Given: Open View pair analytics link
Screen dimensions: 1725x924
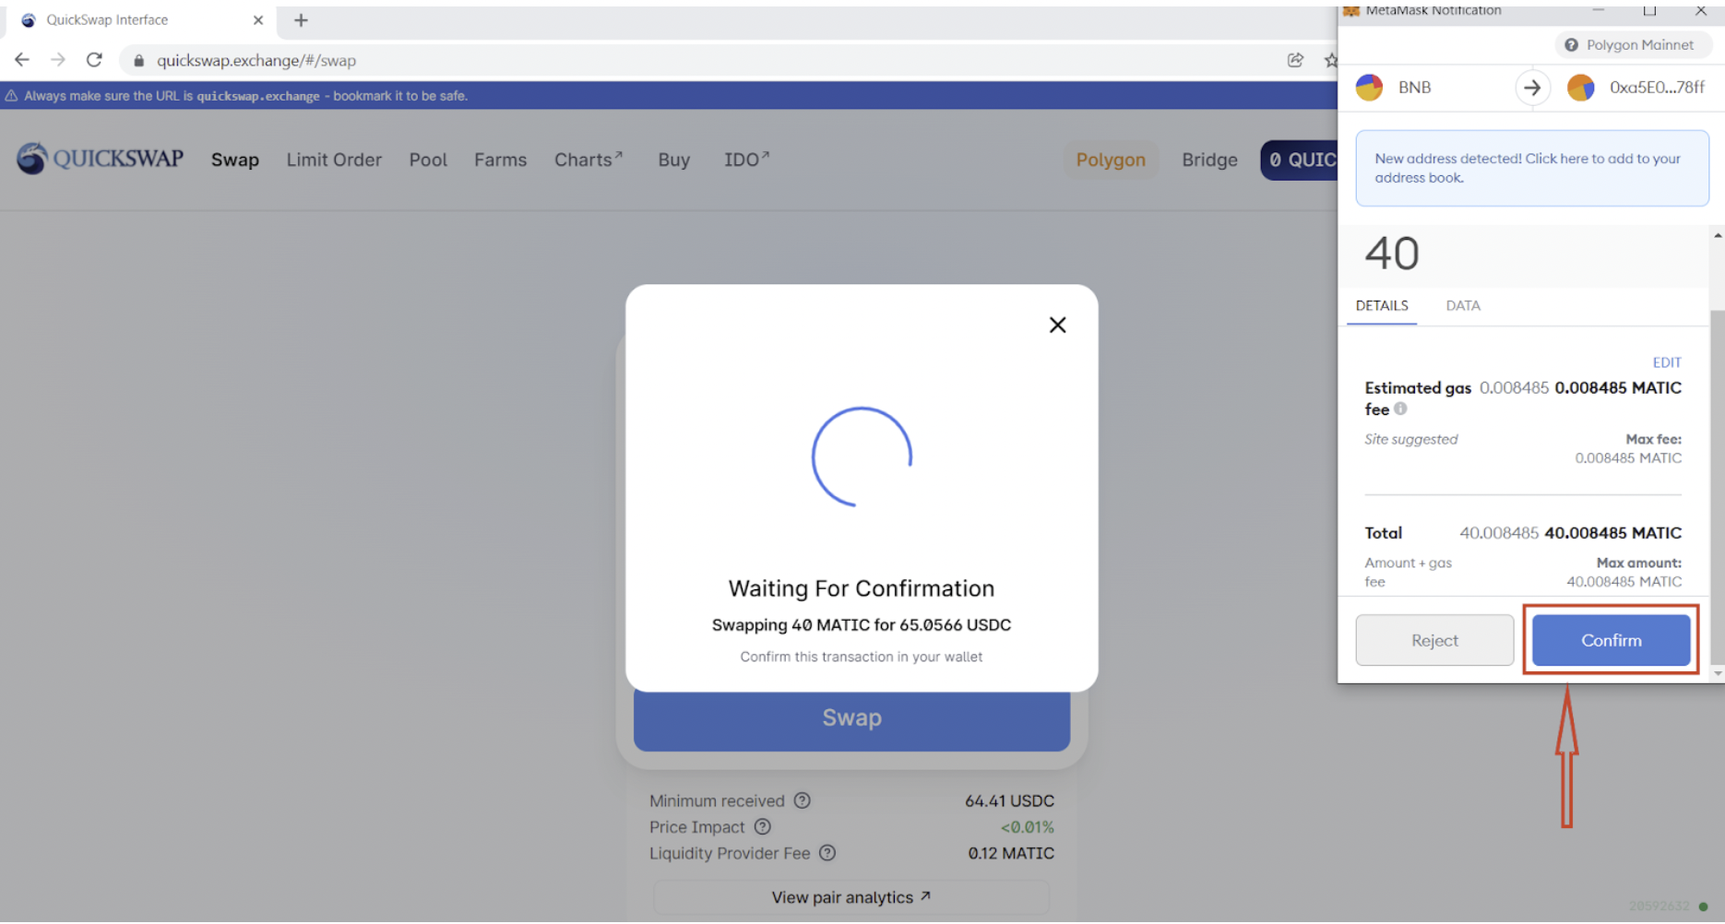Looking at the screenshot, I should (851, 897).
